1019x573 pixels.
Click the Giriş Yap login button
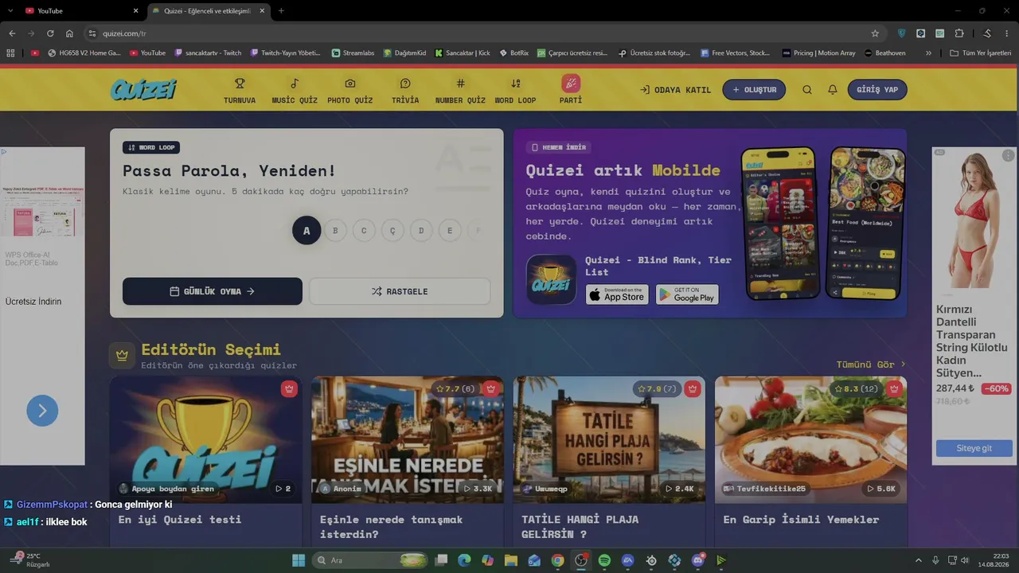tap(877, 90)
